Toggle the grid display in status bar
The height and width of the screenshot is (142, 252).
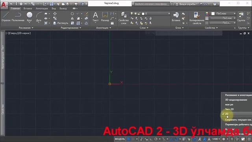pos(128,139)
